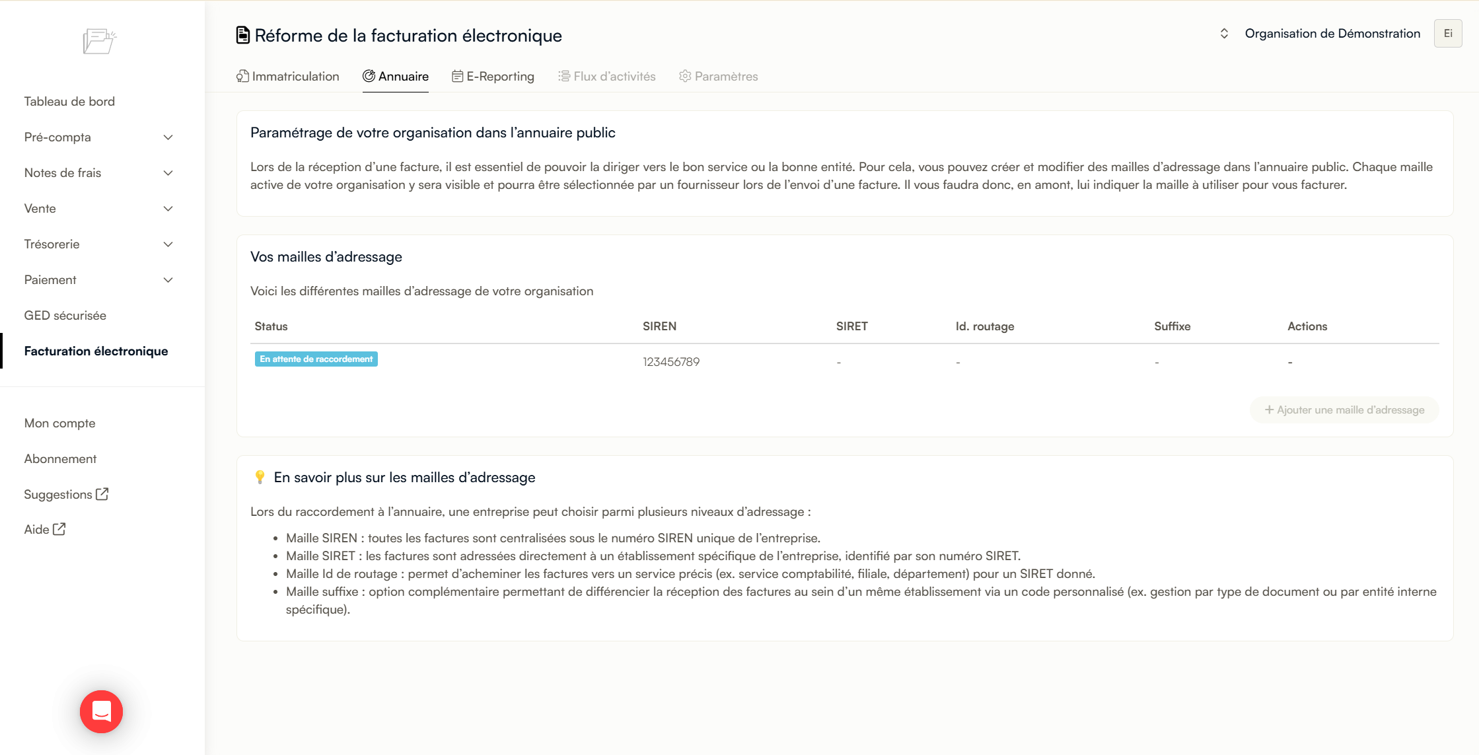Expand the Pré-compta menu chevron
Screen dimensions: 1479x755
(168, 137)
